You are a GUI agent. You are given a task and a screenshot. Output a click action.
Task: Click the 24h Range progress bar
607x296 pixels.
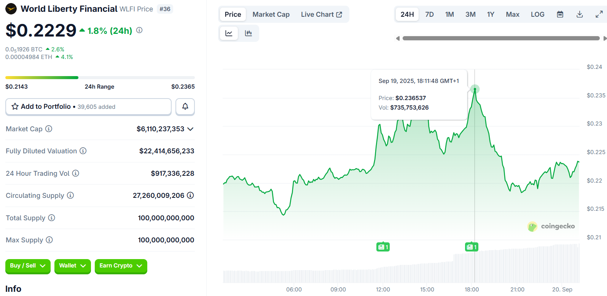click(100, 78)
